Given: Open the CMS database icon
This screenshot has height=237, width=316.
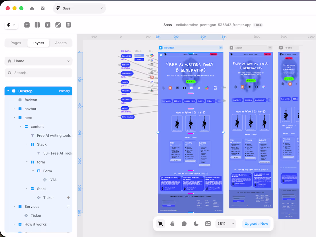Looking at the screenshot, I should tap(68, 25).
